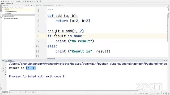Viewport: 170px width, 95px height.
Task: Click the editor vertical scrollbar
Action: point(167,27)
